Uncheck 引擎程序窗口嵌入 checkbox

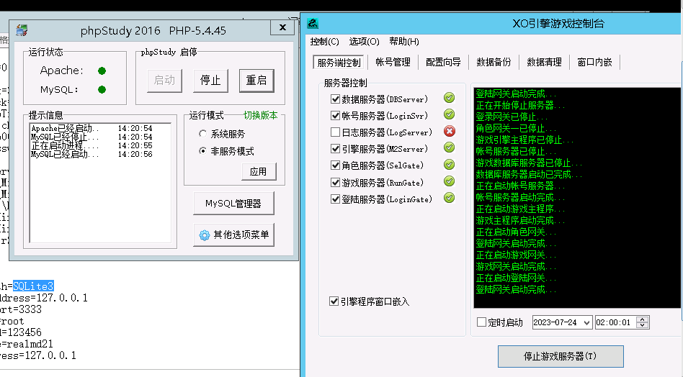pos(334,301)
